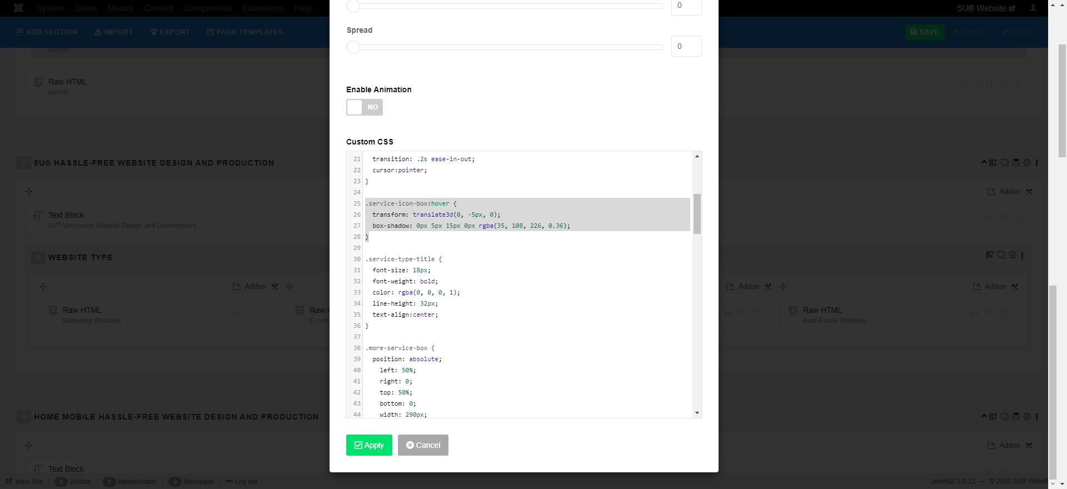The width and height of the screenshot is (1067, 489).
Task: Open the 5U® Website link in top bar
Action: (x=986, y=8)
